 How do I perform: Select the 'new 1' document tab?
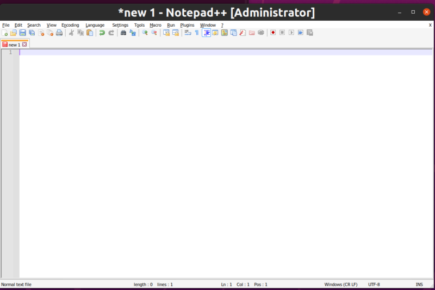[13, 45]
